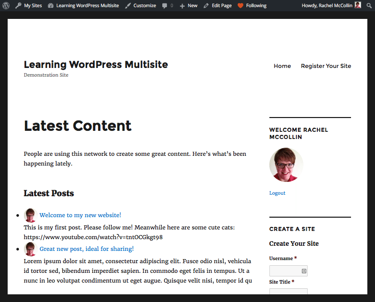Open the 'Welcome to my new website!' post

(80, 215)
